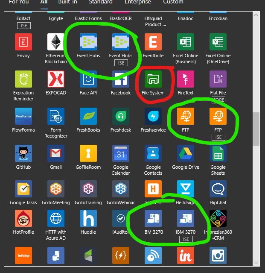Switch to the All tab
The width and height of the screenshot is (265, 273).
coord(44,2)
